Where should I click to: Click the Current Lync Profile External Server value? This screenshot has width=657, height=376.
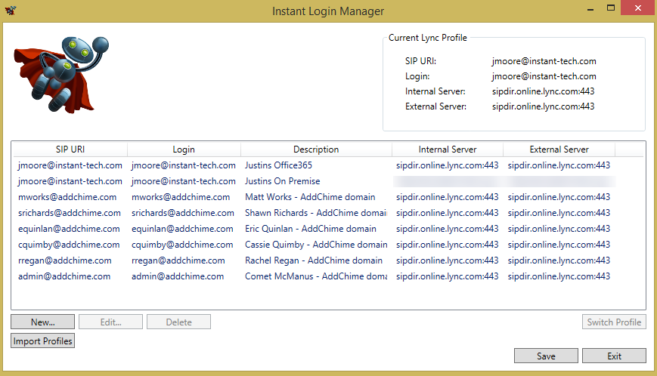click(x=544, y=106)
